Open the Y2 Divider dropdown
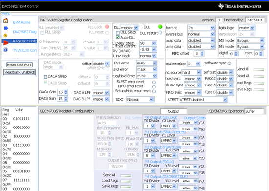The width and height of the screenshot is (269, 191). (149, 155)
